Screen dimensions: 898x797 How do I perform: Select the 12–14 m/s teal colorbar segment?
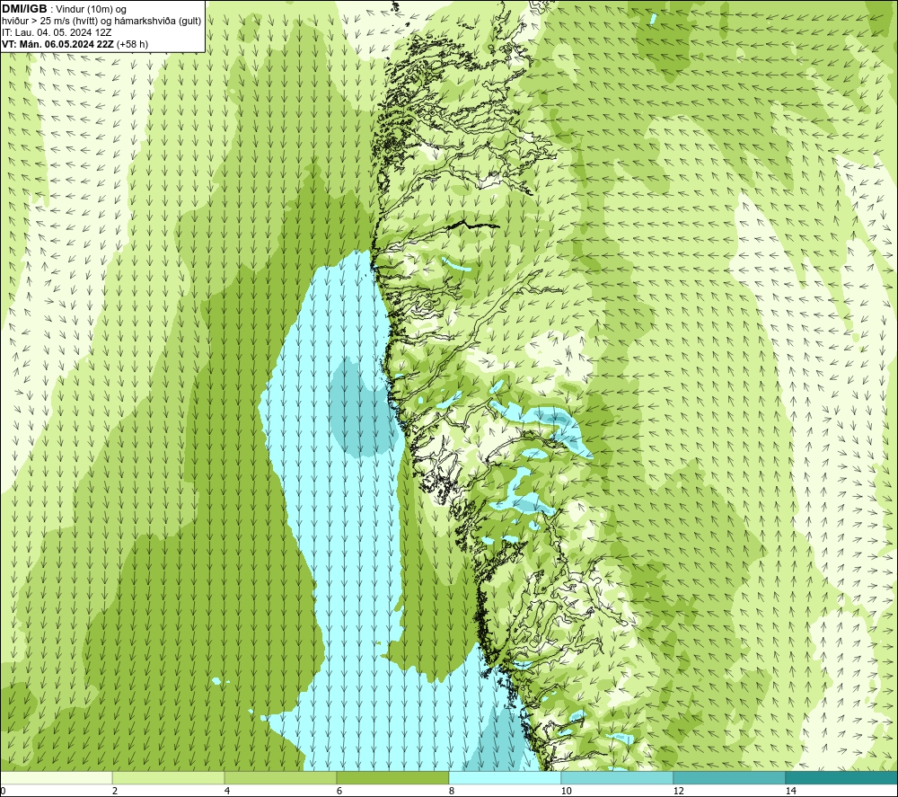click(729, 777)
